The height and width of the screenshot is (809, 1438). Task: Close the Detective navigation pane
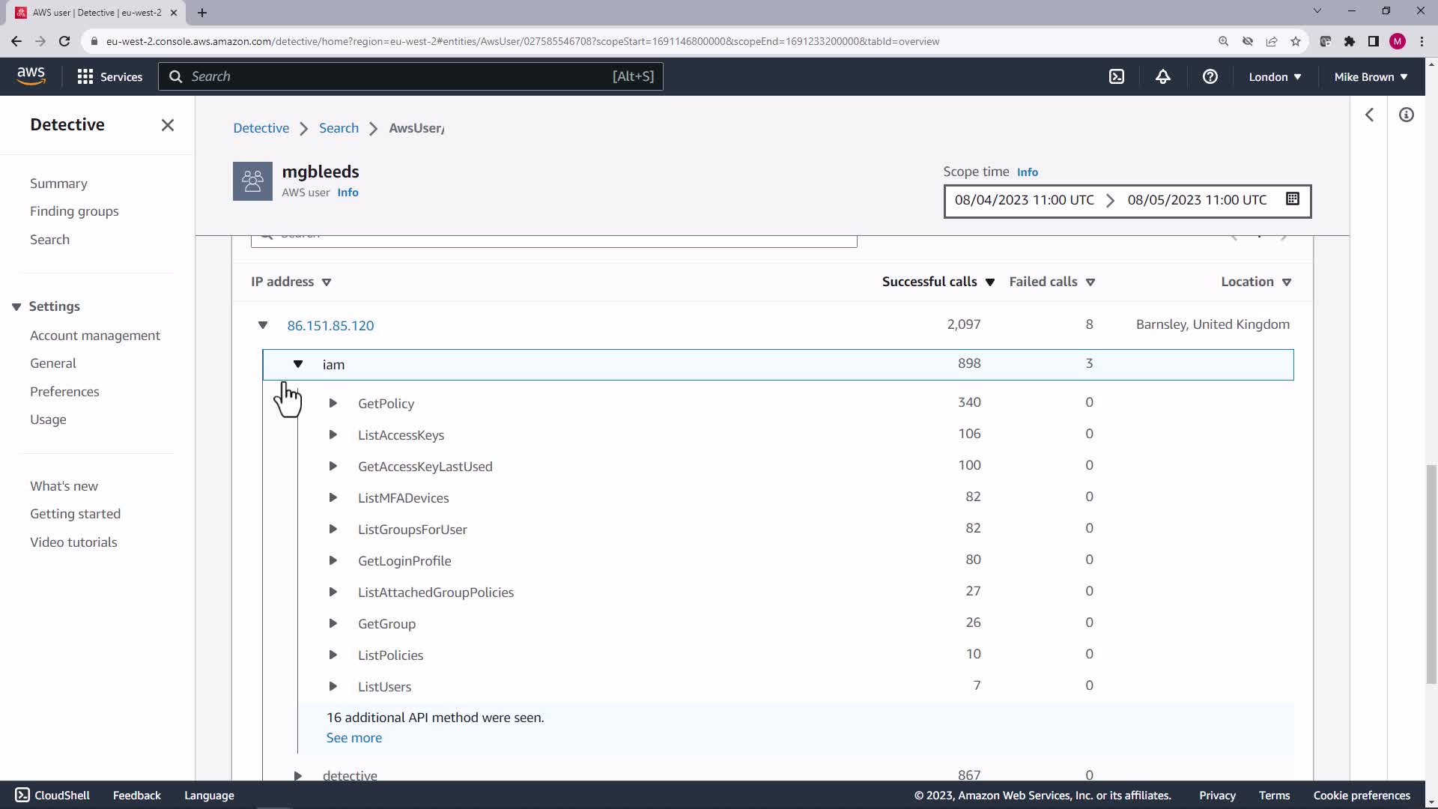(x=167, y=125)
